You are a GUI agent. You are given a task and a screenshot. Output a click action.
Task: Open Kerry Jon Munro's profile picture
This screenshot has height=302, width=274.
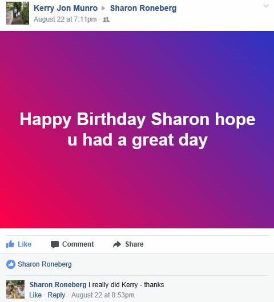click(x=18, y=13)
